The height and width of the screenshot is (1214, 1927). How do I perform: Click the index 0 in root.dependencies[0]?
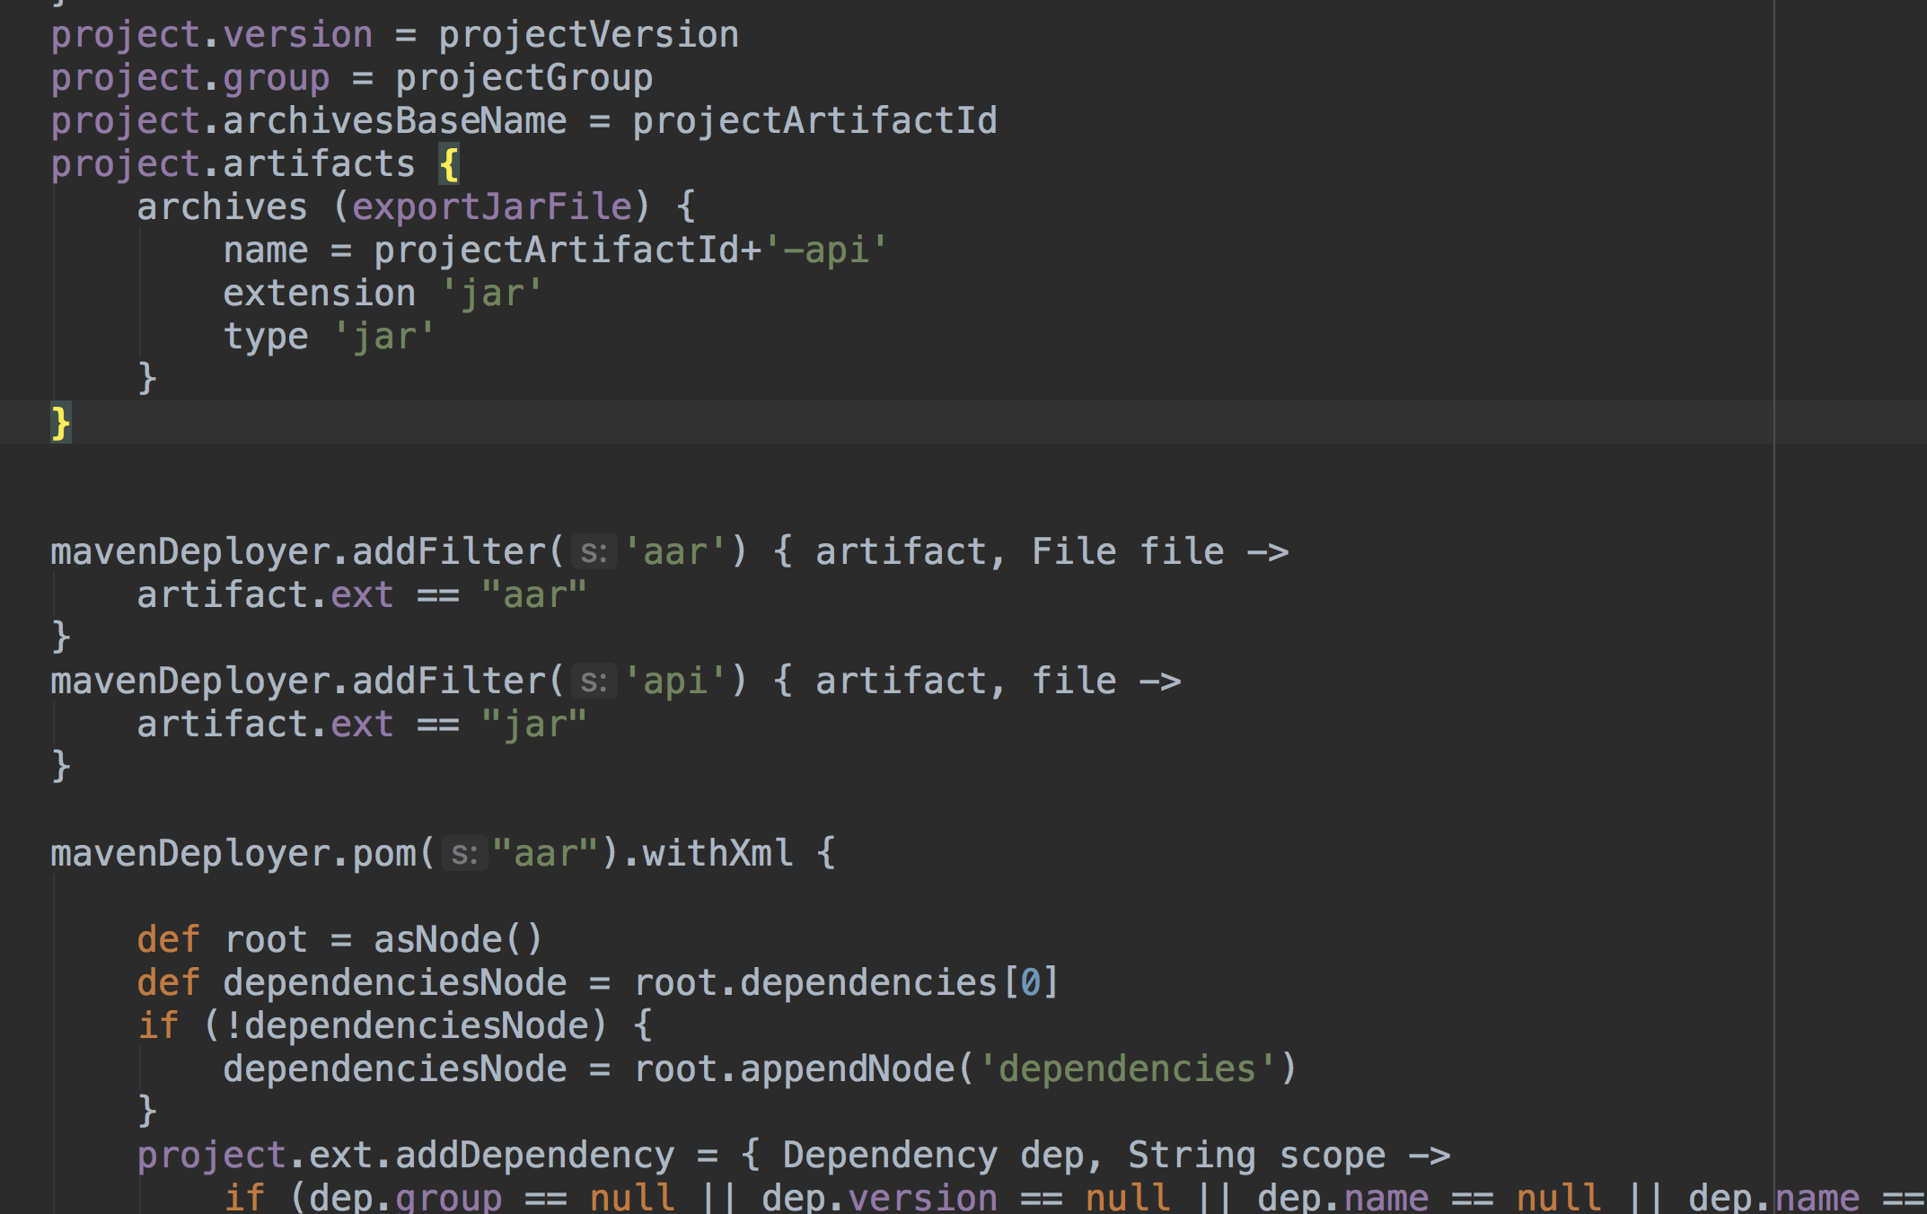(1030, 983)
